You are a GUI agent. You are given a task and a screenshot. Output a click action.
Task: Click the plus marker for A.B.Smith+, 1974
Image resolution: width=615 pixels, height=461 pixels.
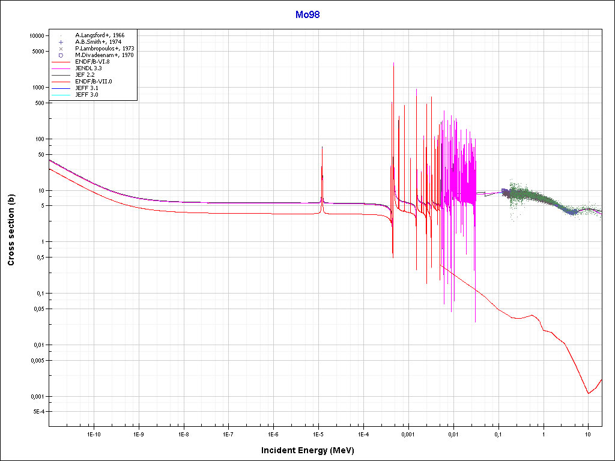(61, 42)
